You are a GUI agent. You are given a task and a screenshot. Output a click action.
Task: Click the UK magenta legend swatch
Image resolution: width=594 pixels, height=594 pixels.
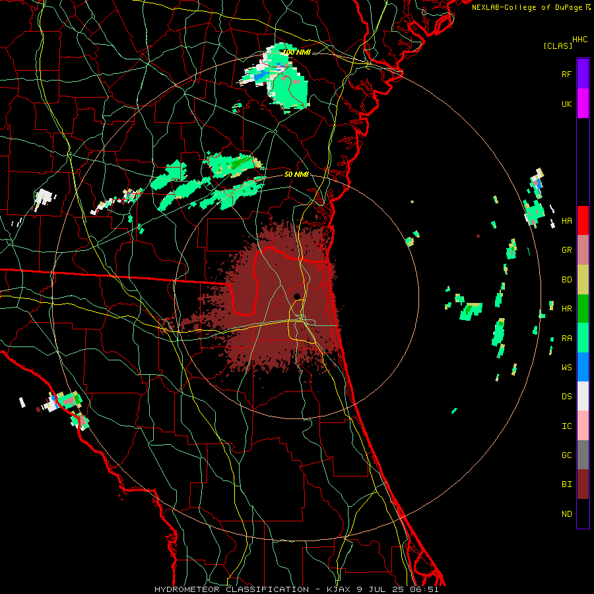pyautogui.click(x=583, y=104)
